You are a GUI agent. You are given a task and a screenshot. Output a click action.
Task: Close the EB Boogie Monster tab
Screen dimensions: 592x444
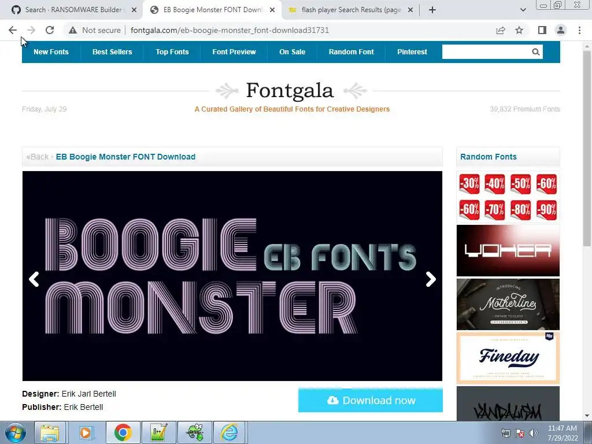pos(272,10)
